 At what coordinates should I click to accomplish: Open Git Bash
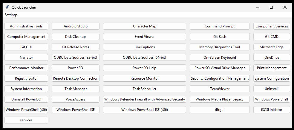click(220, 37)
